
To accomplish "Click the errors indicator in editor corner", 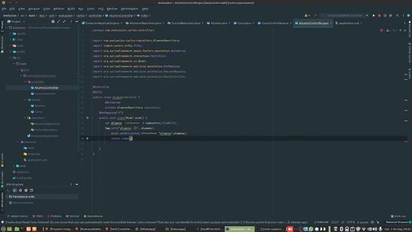I will pyautogui.click(x=382, y=30).
